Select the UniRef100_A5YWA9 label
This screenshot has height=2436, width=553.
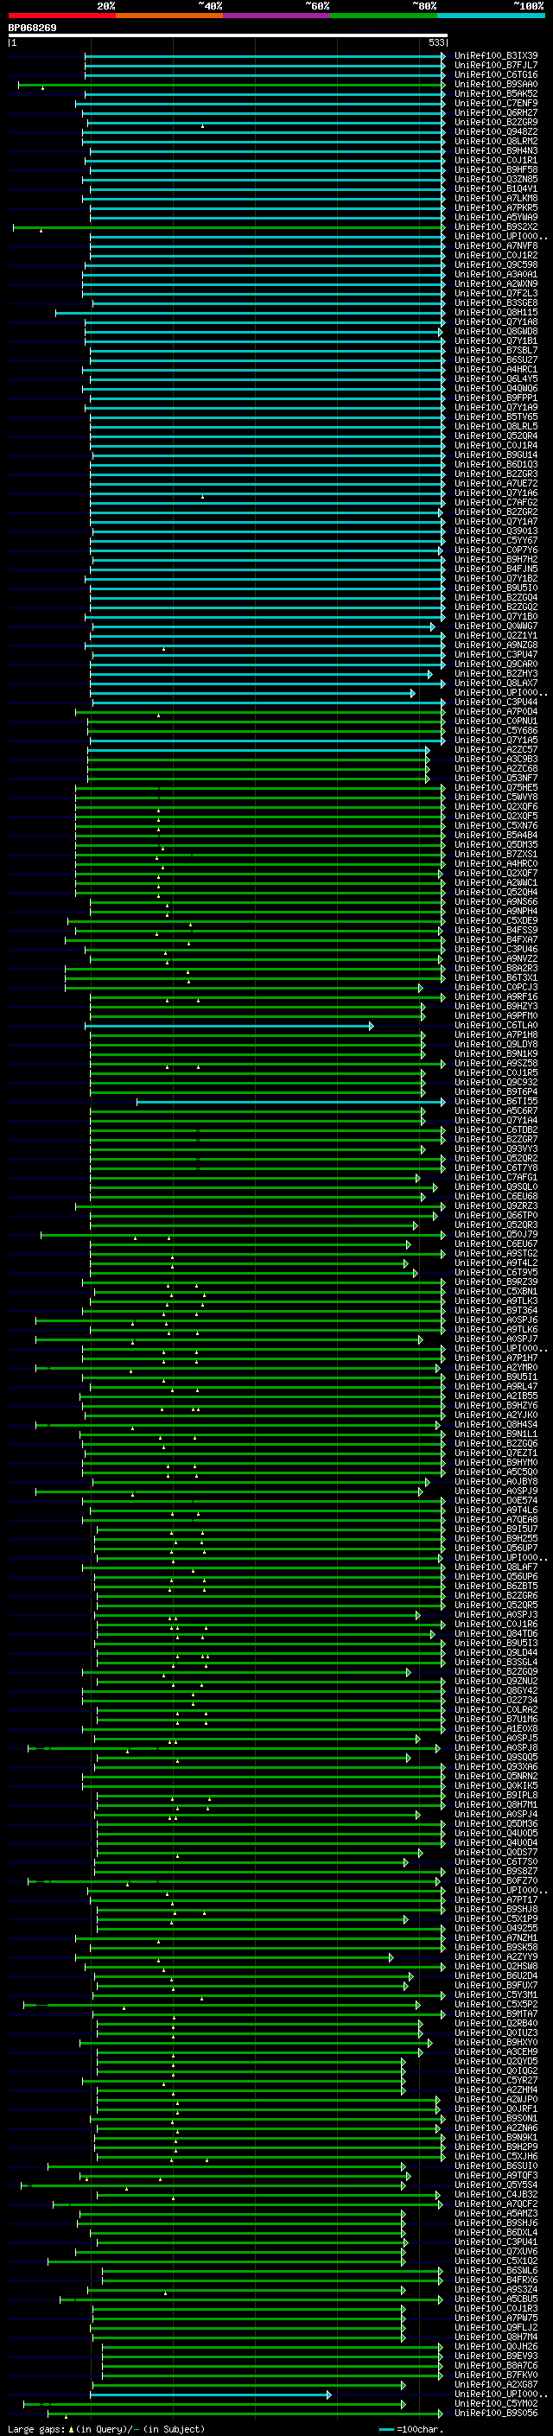(x=496, y=218)
